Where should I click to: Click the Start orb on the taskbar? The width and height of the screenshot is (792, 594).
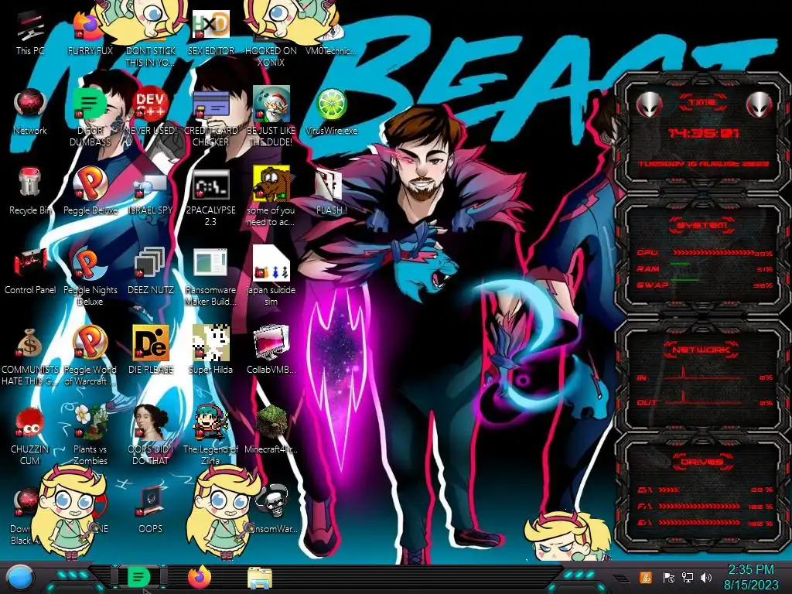point(20,578)
